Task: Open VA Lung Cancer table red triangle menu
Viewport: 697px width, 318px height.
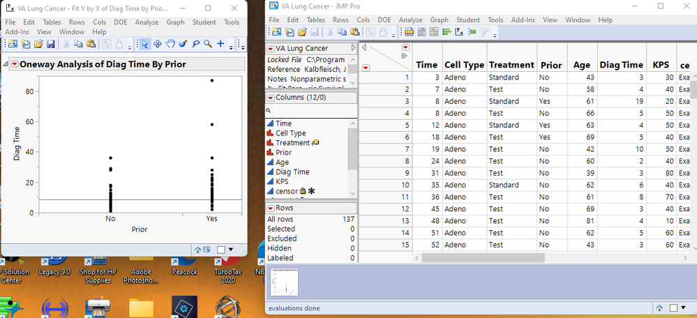Action: [270, 48]
